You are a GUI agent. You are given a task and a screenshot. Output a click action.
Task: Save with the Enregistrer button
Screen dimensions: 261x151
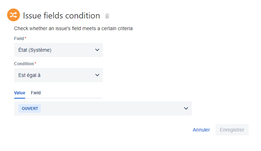[x=232, y=130]
